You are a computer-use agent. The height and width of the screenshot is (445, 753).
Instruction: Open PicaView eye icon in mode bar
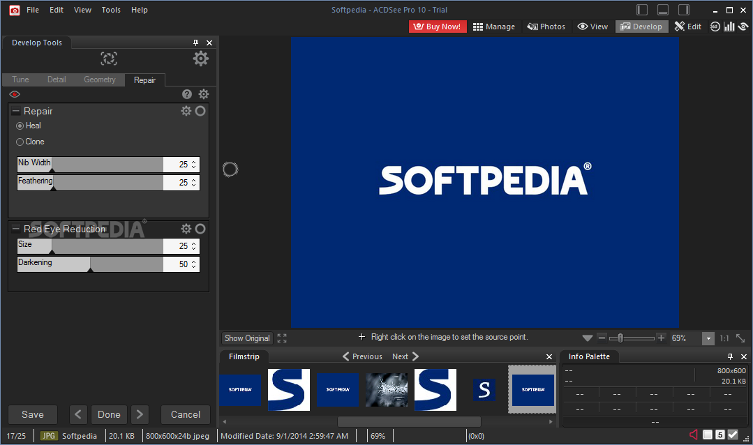coord(743,27)
